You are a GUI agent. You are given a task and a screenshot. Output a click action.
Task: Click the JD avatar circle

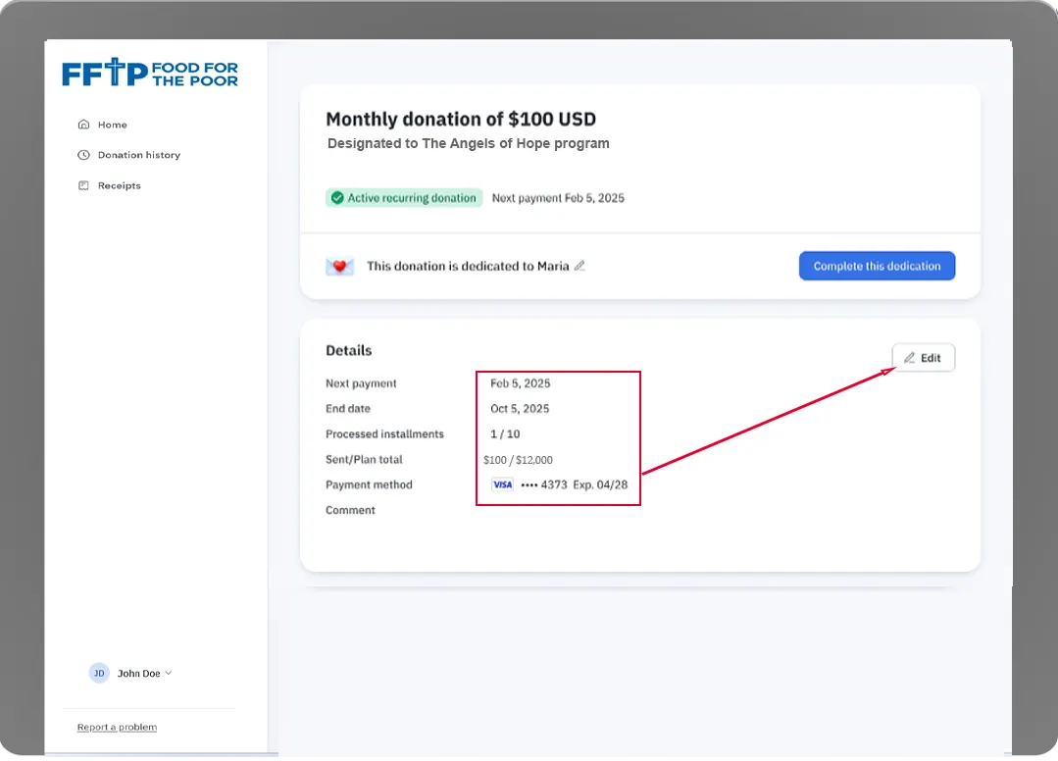click(x=98, y=673)
